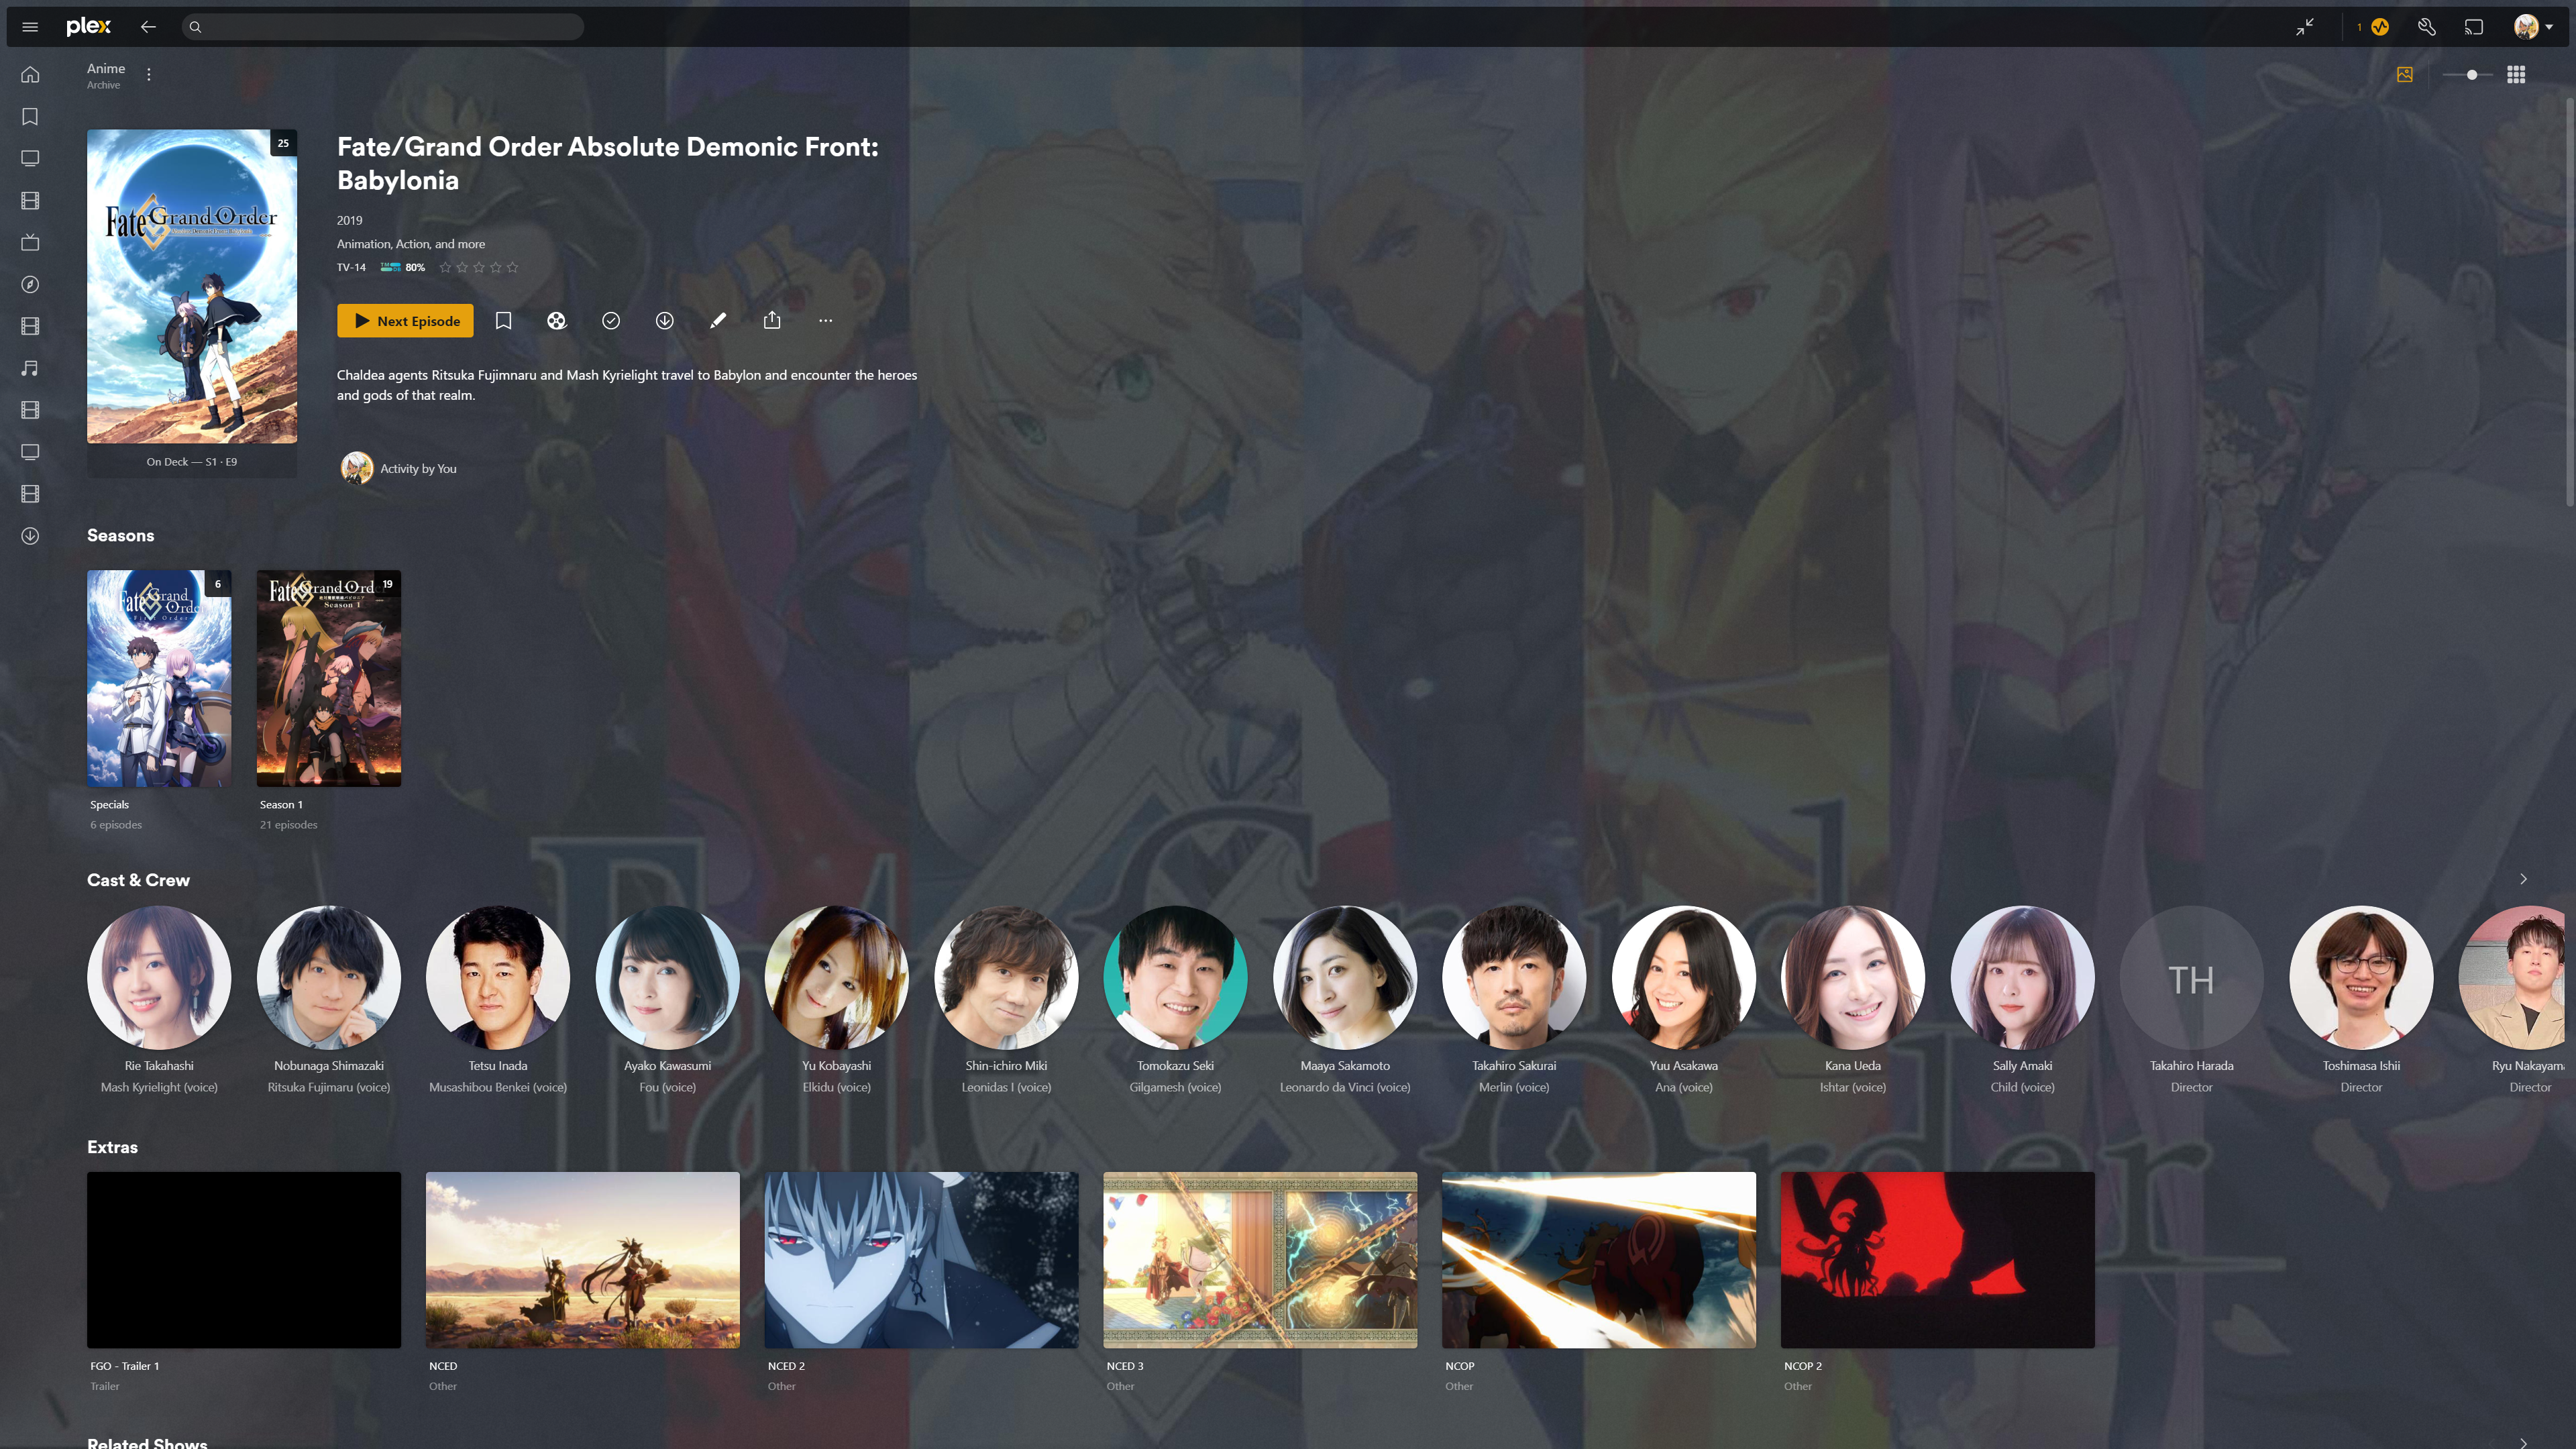Edit metadata with the pencil icon
This screenshot has height=1449, width=2576.
pos(718,321)
